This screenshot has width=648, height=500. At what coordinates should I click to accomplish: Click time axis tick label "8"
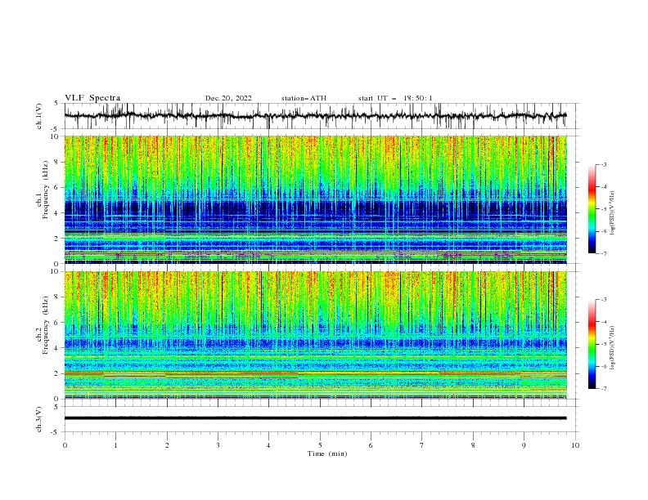click(473, 445)
